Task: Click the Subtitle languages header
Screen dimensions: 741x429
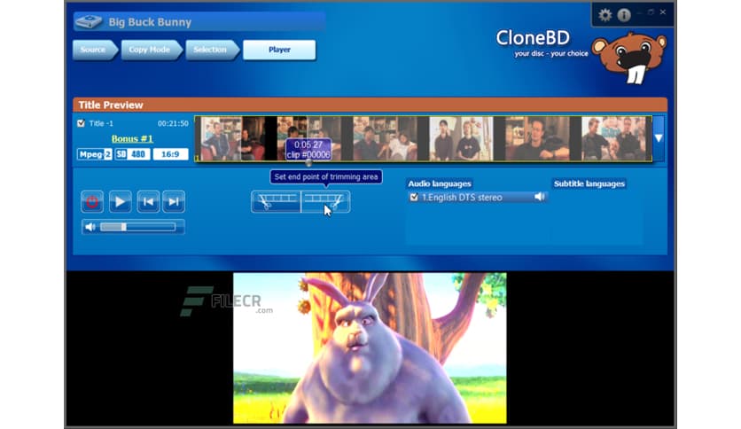Action: coord(589,183)
